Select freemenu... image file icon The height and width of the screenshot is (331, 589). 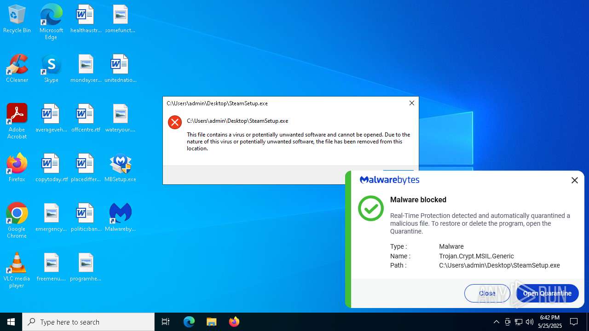(51, 267)
